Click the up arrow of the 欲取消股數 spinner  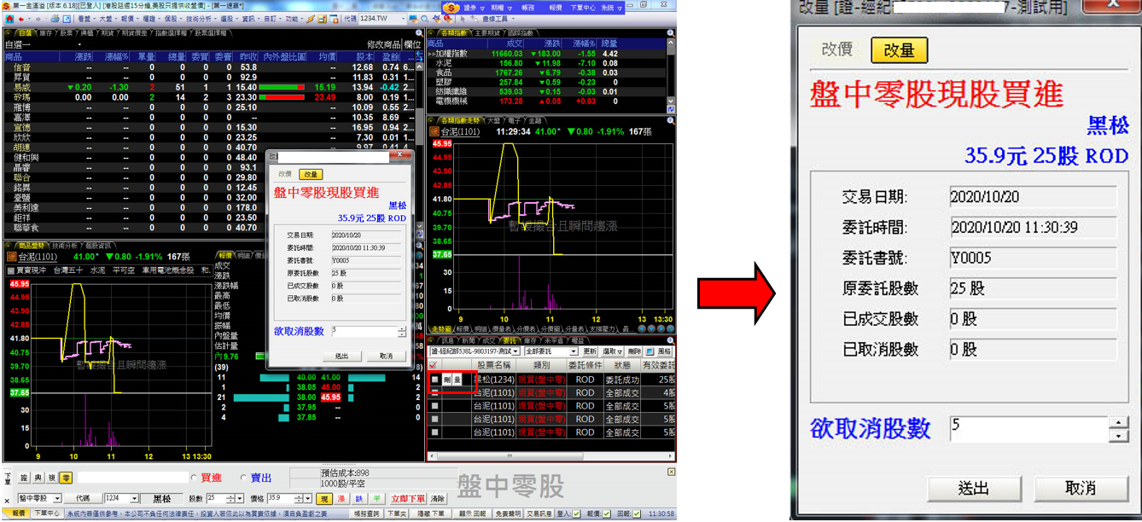click(x=1118, y=422)
